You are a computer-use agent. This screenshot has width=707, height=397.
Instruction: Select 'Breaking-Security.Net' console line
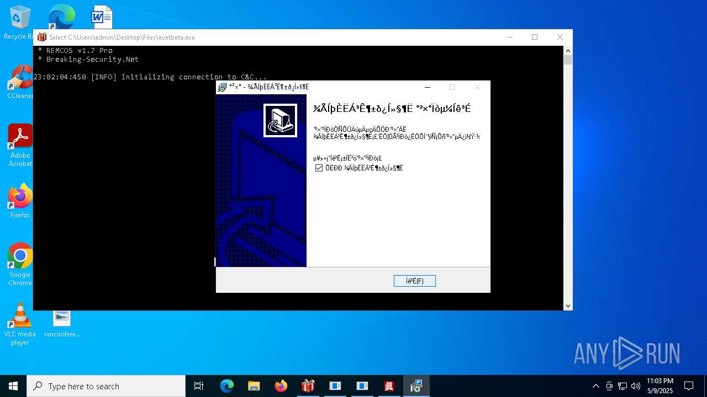[x=88, y=59]
